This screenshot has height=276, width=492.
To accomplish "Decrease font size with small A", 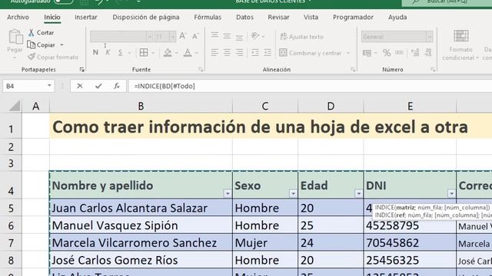I will [195, 36].
